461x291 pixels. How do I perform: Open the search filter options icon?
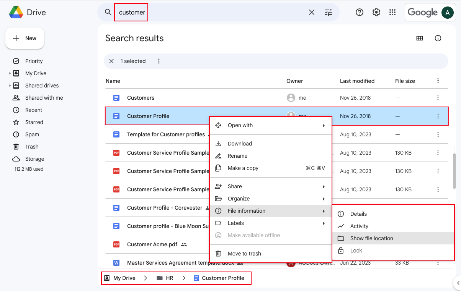[x=329, y=12]
